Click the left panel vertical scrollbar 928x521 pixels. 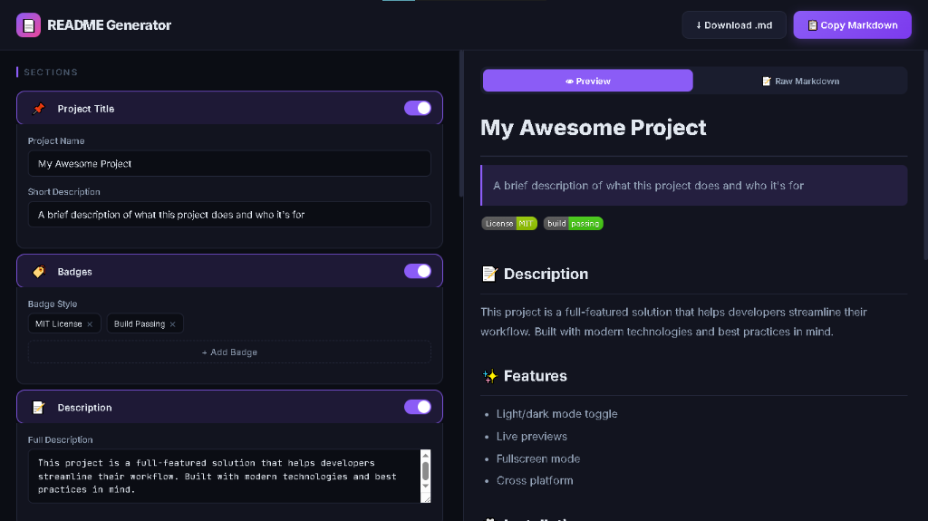coord(461,124)
